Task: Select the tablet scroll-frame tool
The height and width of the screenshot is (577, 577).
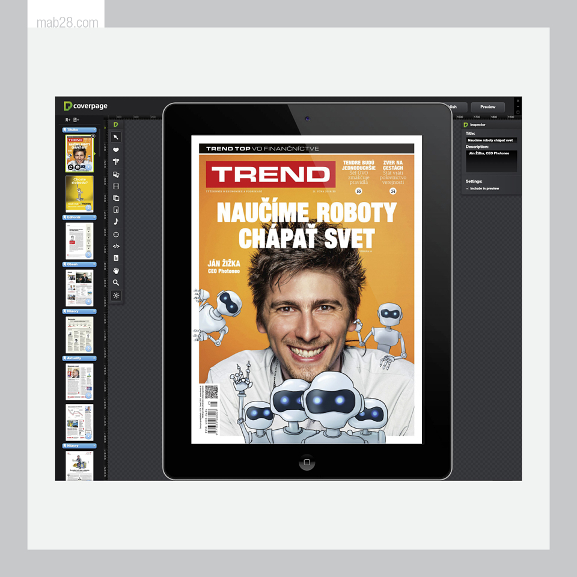Action: coord(116,210)
